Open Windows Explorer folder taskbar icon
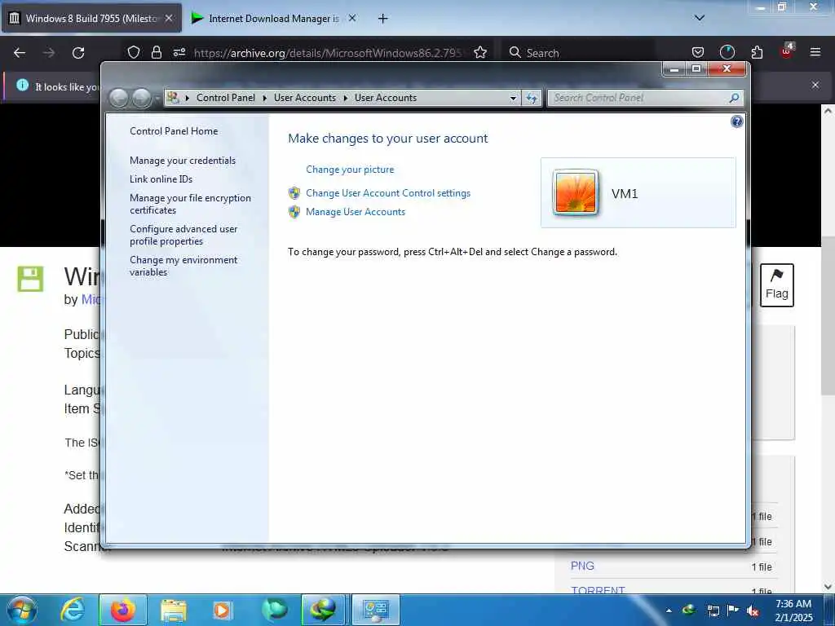 pyautogui.click(x=174, y=610)
